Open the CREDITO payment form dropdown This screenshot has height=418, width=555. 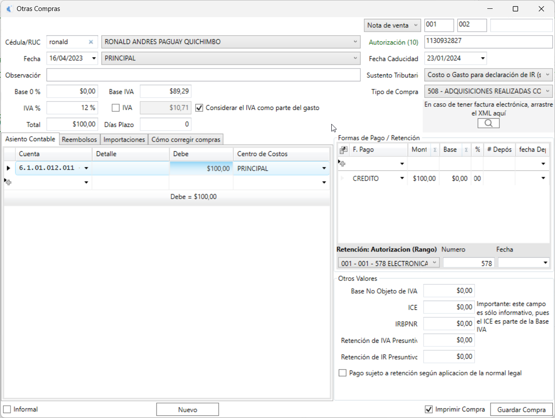[402, 178]
